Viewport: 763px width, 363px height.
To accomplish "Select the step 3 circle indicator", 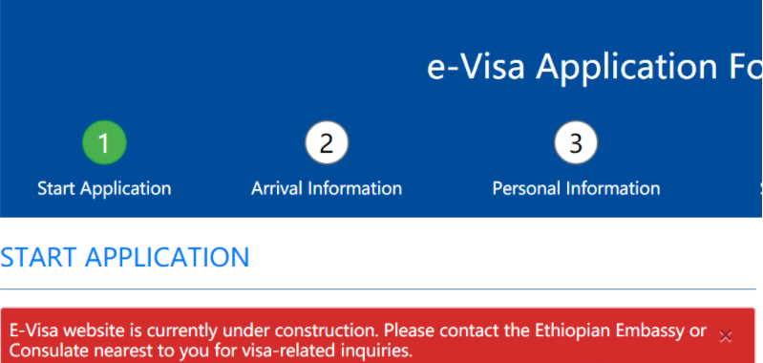I will (576, 142).
